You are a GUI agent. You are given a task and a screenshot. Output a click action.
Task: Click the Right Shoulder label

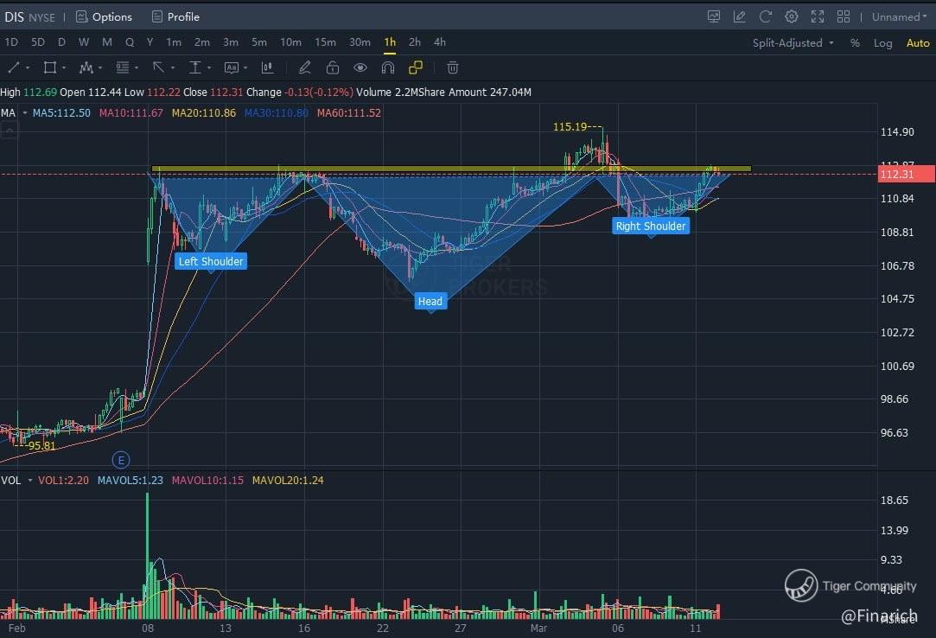[x=651, y=226]
